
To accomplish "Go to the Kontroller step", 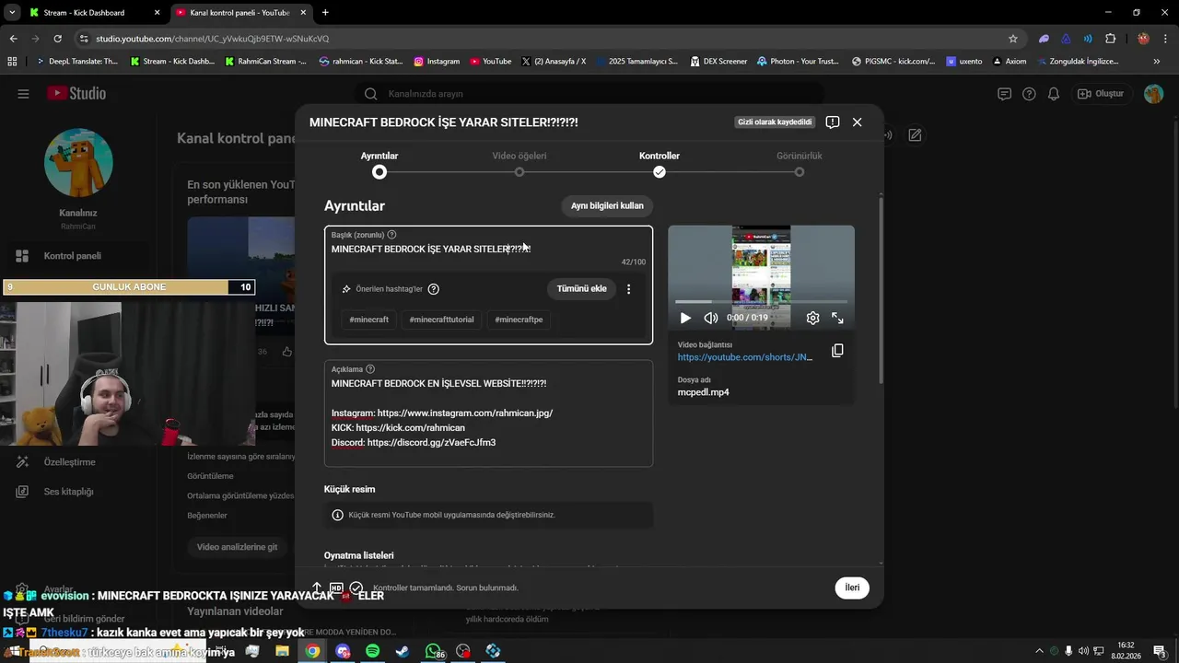I will pyautogui.click(x=660, y=163).
